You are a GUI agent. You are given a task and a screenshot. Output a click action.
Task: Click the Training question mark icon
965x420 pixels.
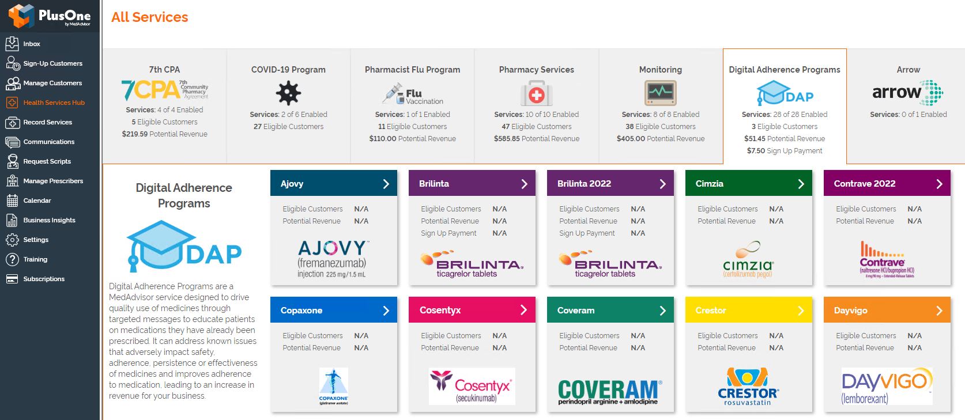(12, 259)
